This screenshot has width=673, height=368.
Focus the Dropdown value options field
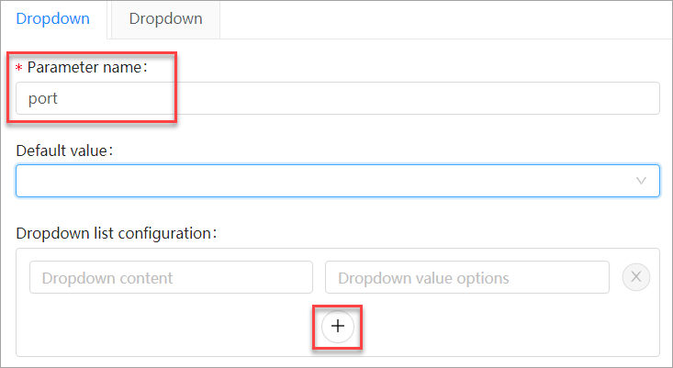point(466,277)
